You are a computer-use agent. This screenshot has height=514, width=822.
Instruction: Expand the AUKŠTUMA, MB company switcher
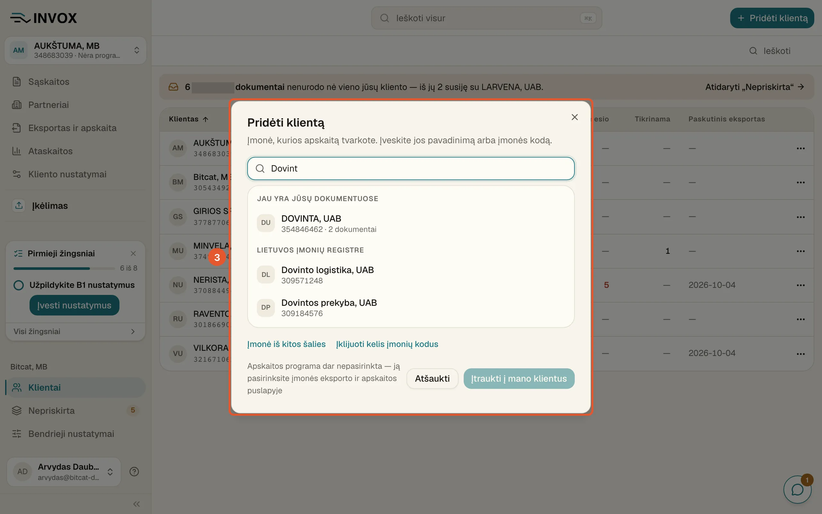75,50
